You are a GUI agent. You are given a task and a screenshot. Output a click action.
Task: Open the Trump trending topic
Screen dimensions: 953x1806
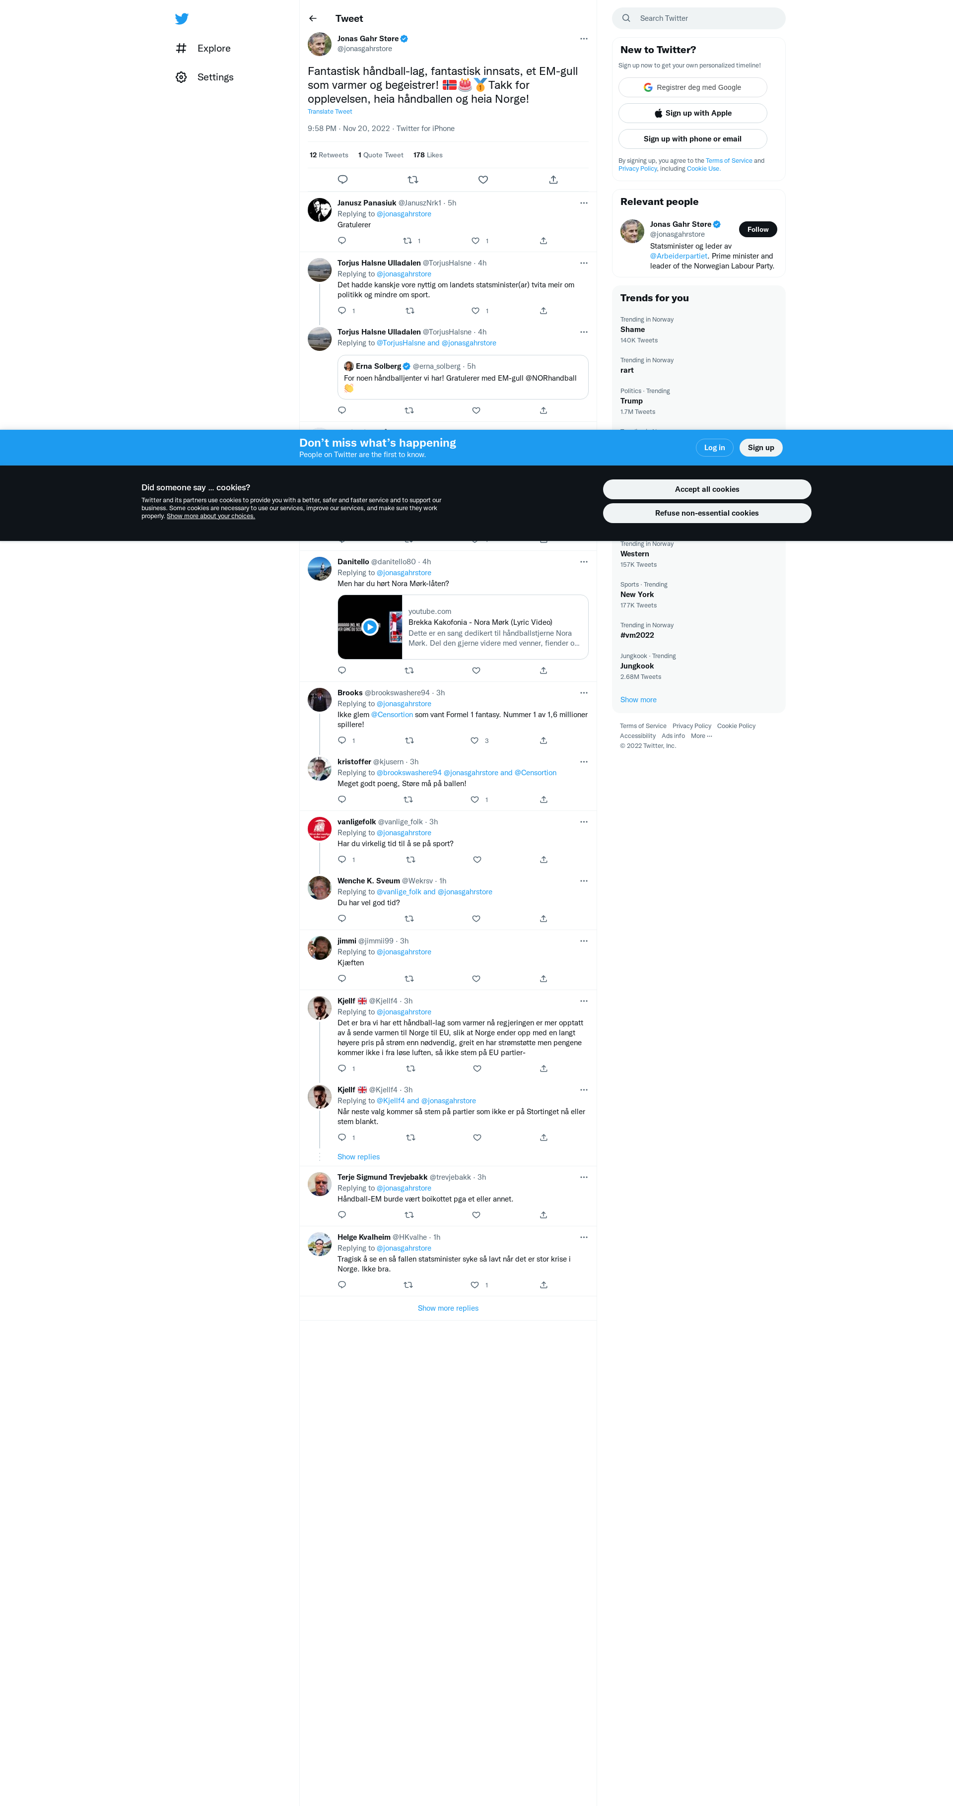pyautogui.click(x=698, y=401)
